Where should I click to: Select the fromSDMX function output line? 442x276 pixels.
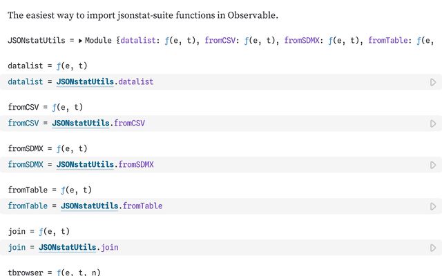point(47,149)
